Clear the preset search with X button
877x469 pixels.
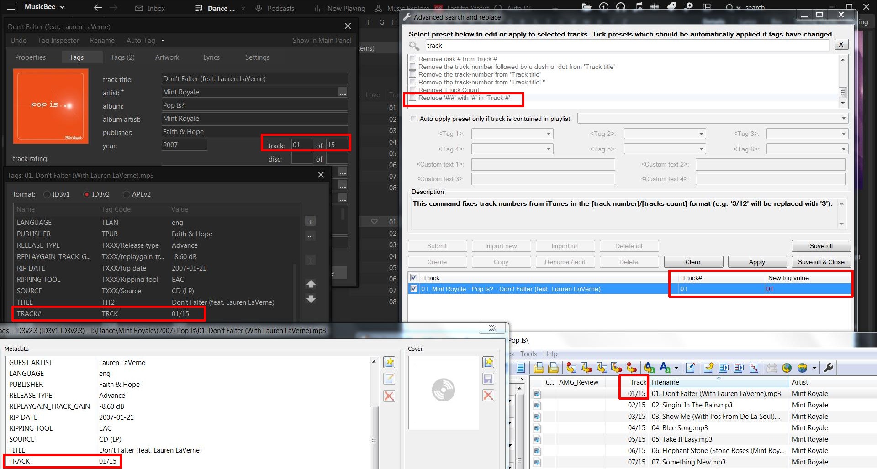(x=841, y=44)
